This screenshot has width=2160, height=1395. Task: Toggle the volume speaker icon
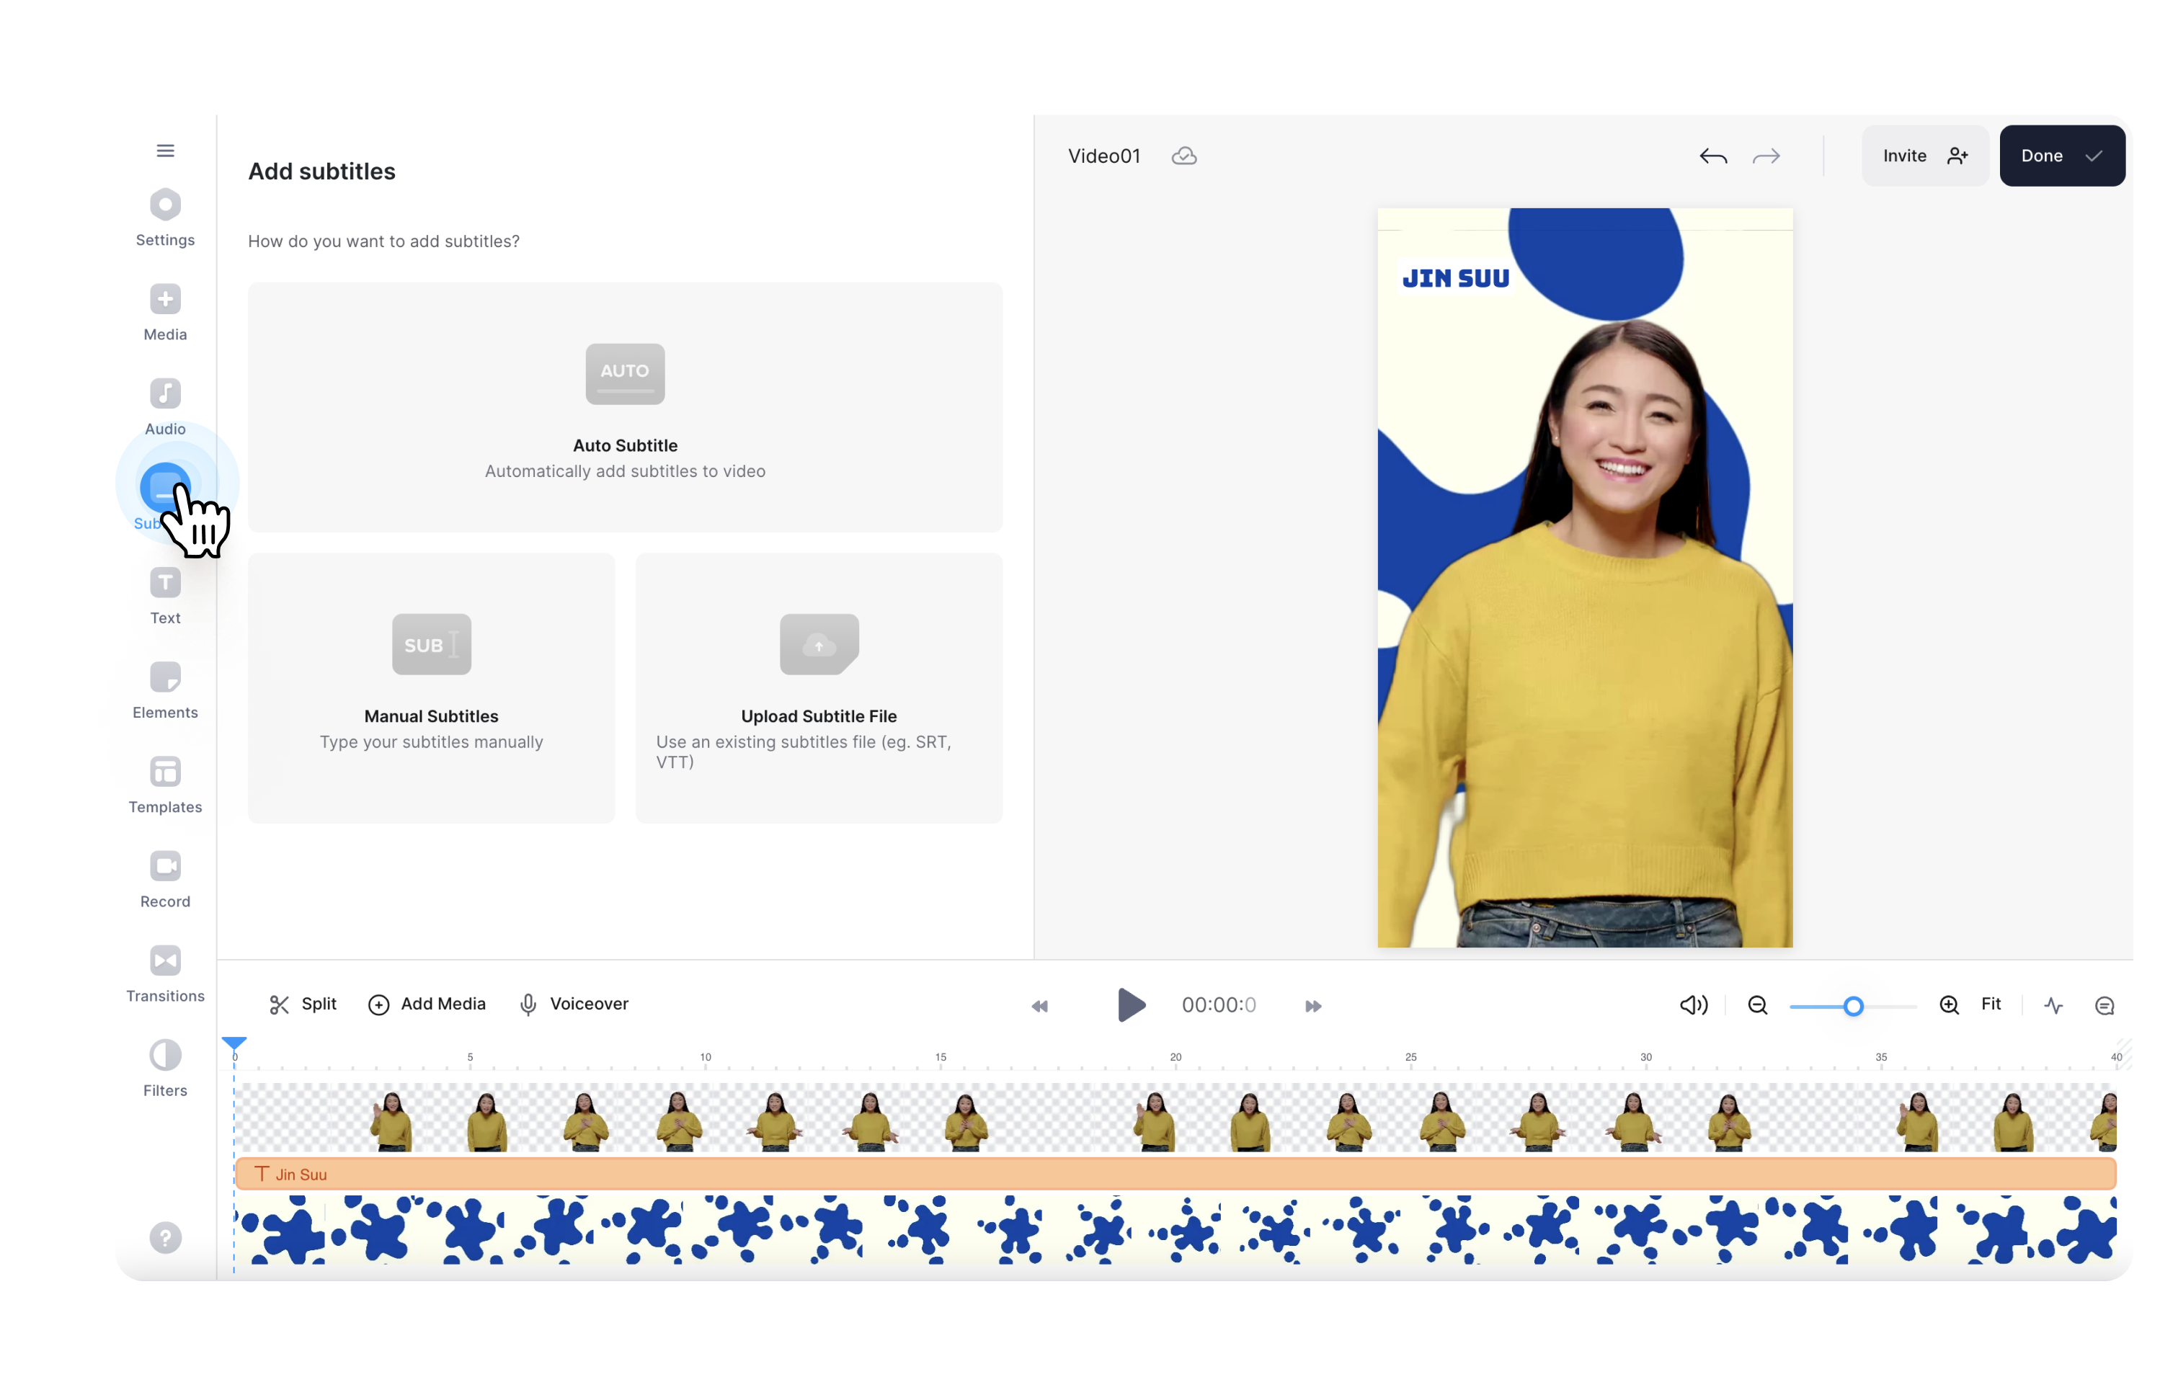tap(1692, 1004)
